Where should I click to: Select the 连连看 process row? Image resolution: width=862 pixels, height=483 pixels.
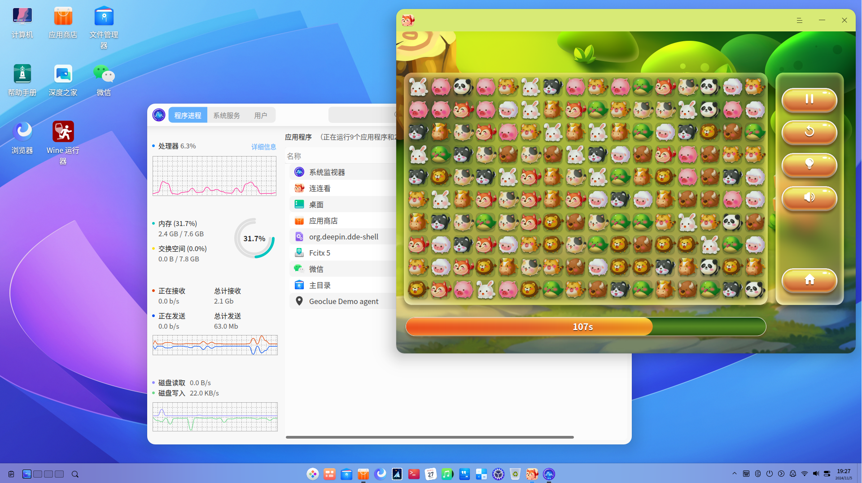pos(343,188)
